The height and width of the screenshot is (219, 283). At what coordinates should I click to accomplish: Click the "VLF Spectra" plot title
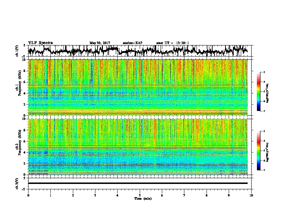pos(40,43)
